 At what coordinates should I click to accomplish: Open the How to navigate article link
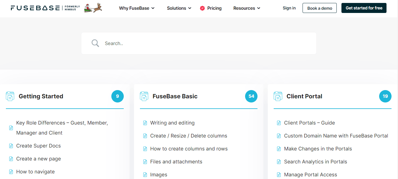coord(35,172)
